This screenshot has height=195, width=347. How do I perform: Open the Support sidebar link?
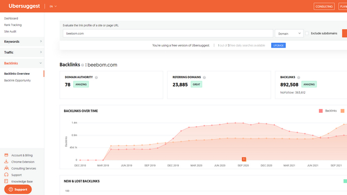(x=16, y=175)
